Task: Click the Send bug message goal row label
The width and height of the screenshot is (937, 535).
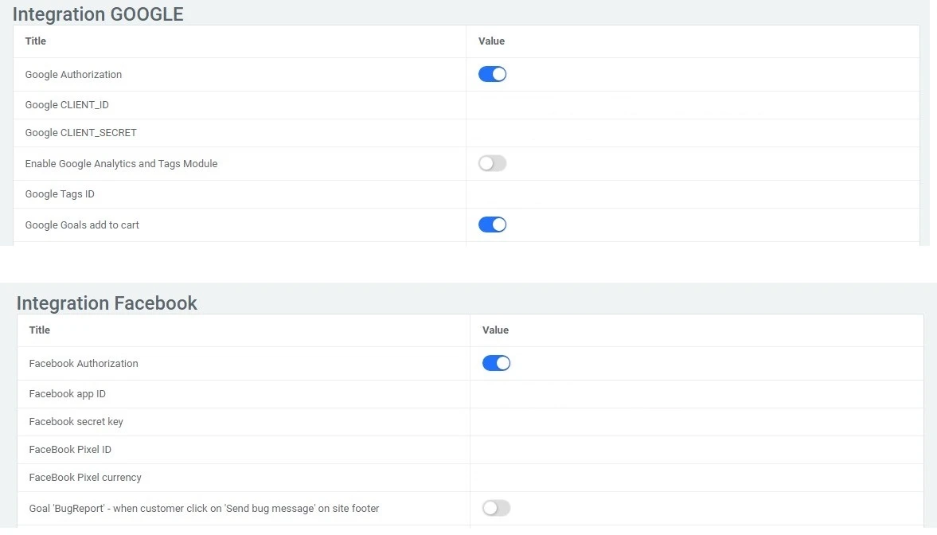Action: (x=204, y=508)
